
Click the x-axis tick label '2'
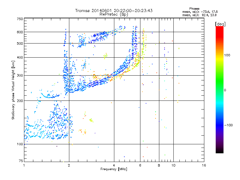click(69, 165)
